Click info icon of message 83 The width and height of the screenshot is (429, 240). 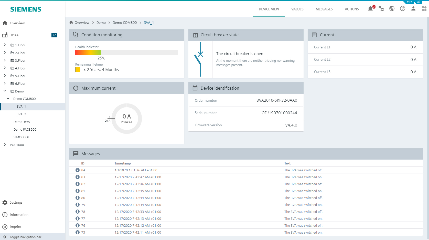tap(78, 177)
